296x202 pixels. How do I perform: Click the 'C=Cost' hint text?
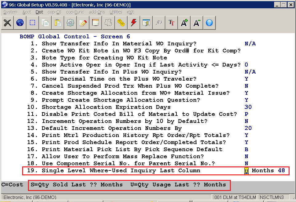[12, 185]
